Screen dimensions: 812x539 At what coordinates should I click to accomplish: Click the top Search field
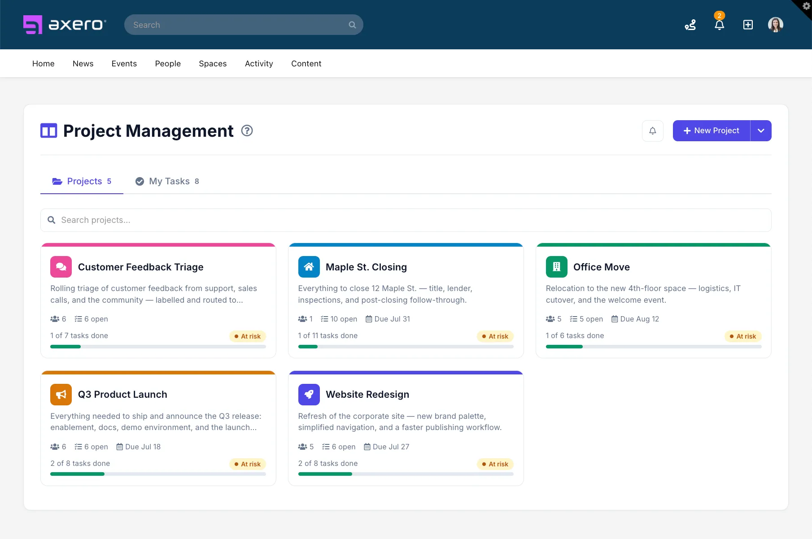[244, 25]
